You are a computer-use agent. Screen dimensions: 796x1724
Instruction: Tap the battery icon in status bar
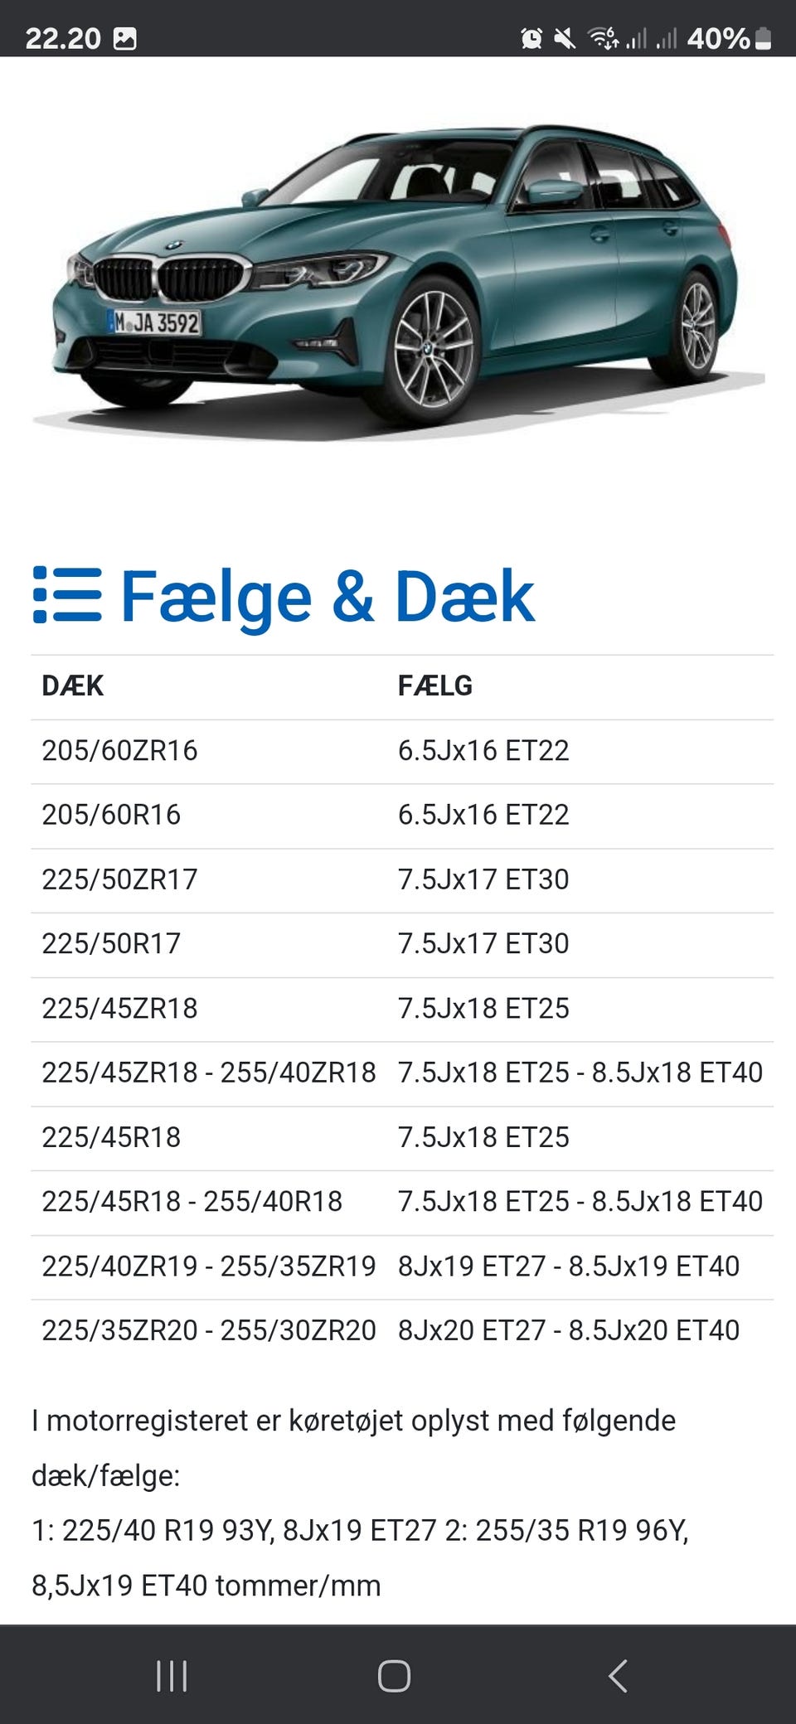coord(764,38)
